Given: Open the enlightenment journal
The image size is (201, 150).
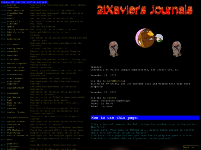Looking at the screenshot, I should click(x=16, y=88).
